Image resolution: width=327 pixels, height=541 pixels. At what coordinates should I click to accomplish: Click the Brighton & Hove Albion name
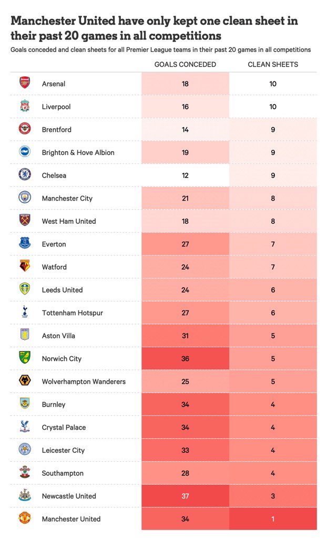(x=78, y=152)
